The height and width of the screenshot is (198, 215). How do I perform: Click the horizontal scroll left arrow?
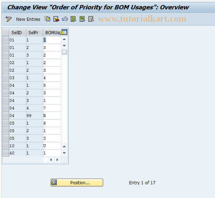[51, 160]
